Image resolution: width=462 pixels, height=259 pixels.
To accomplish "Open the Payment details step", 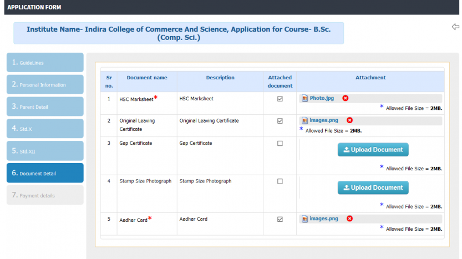I will click(x=45, y=195).
